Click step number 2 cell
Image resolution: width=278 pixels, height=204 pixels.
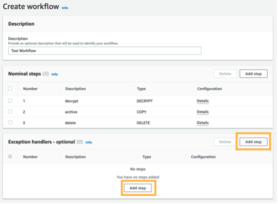pyautogui.click(x=24, y=112)
